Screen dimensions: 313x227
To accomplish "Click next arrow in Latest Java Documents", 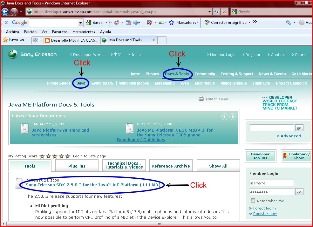I will coord(233,117).
